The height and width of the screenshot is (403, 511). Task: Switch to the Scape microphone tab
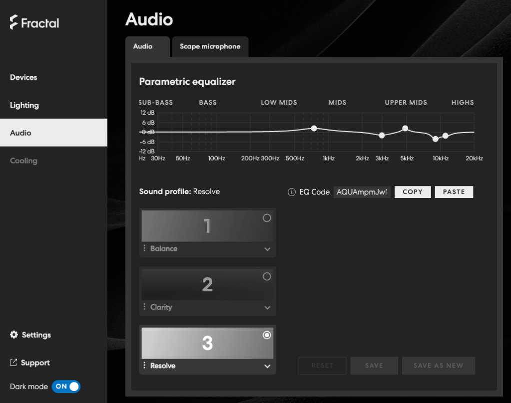pos(210,46)
